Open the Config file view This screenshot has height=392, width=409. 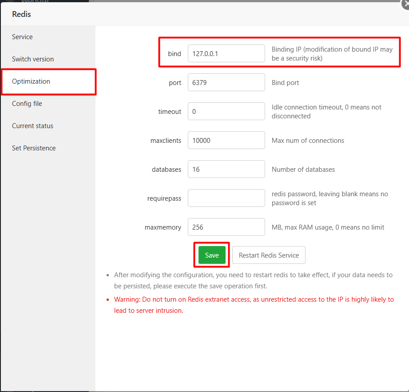(x=28, y=103)
